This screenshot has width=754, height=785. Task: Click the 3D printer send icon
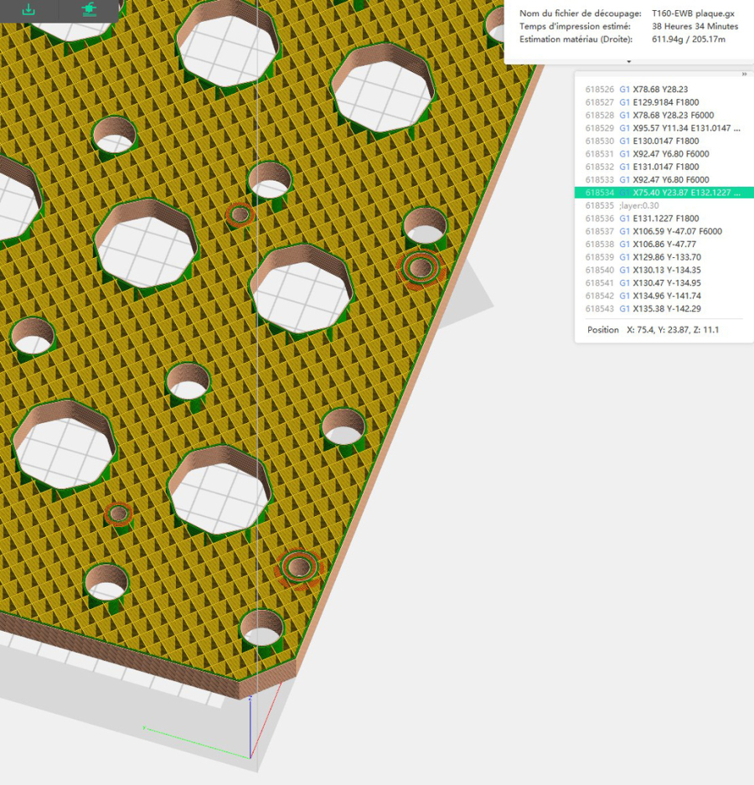89,9
